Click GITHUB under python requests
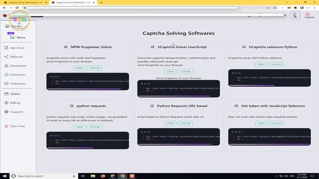The width and height of the screenshot is (319, 179). 94,127
